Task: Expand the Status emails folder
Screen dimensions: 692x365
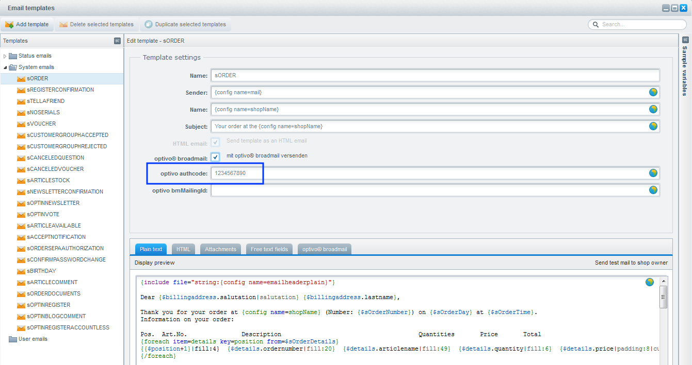Action: (5, 56)
